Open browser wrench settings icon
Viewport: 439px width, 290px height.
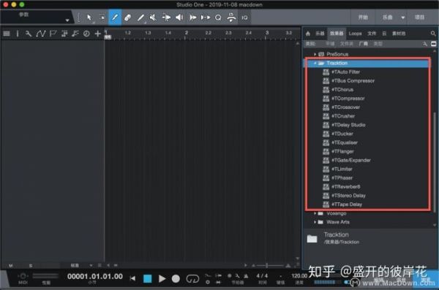coord(425,44)
